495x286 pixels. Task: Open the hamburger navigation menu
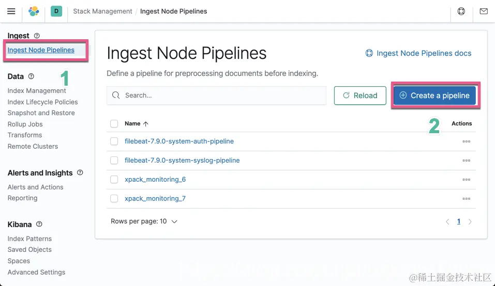click(11, 11)
